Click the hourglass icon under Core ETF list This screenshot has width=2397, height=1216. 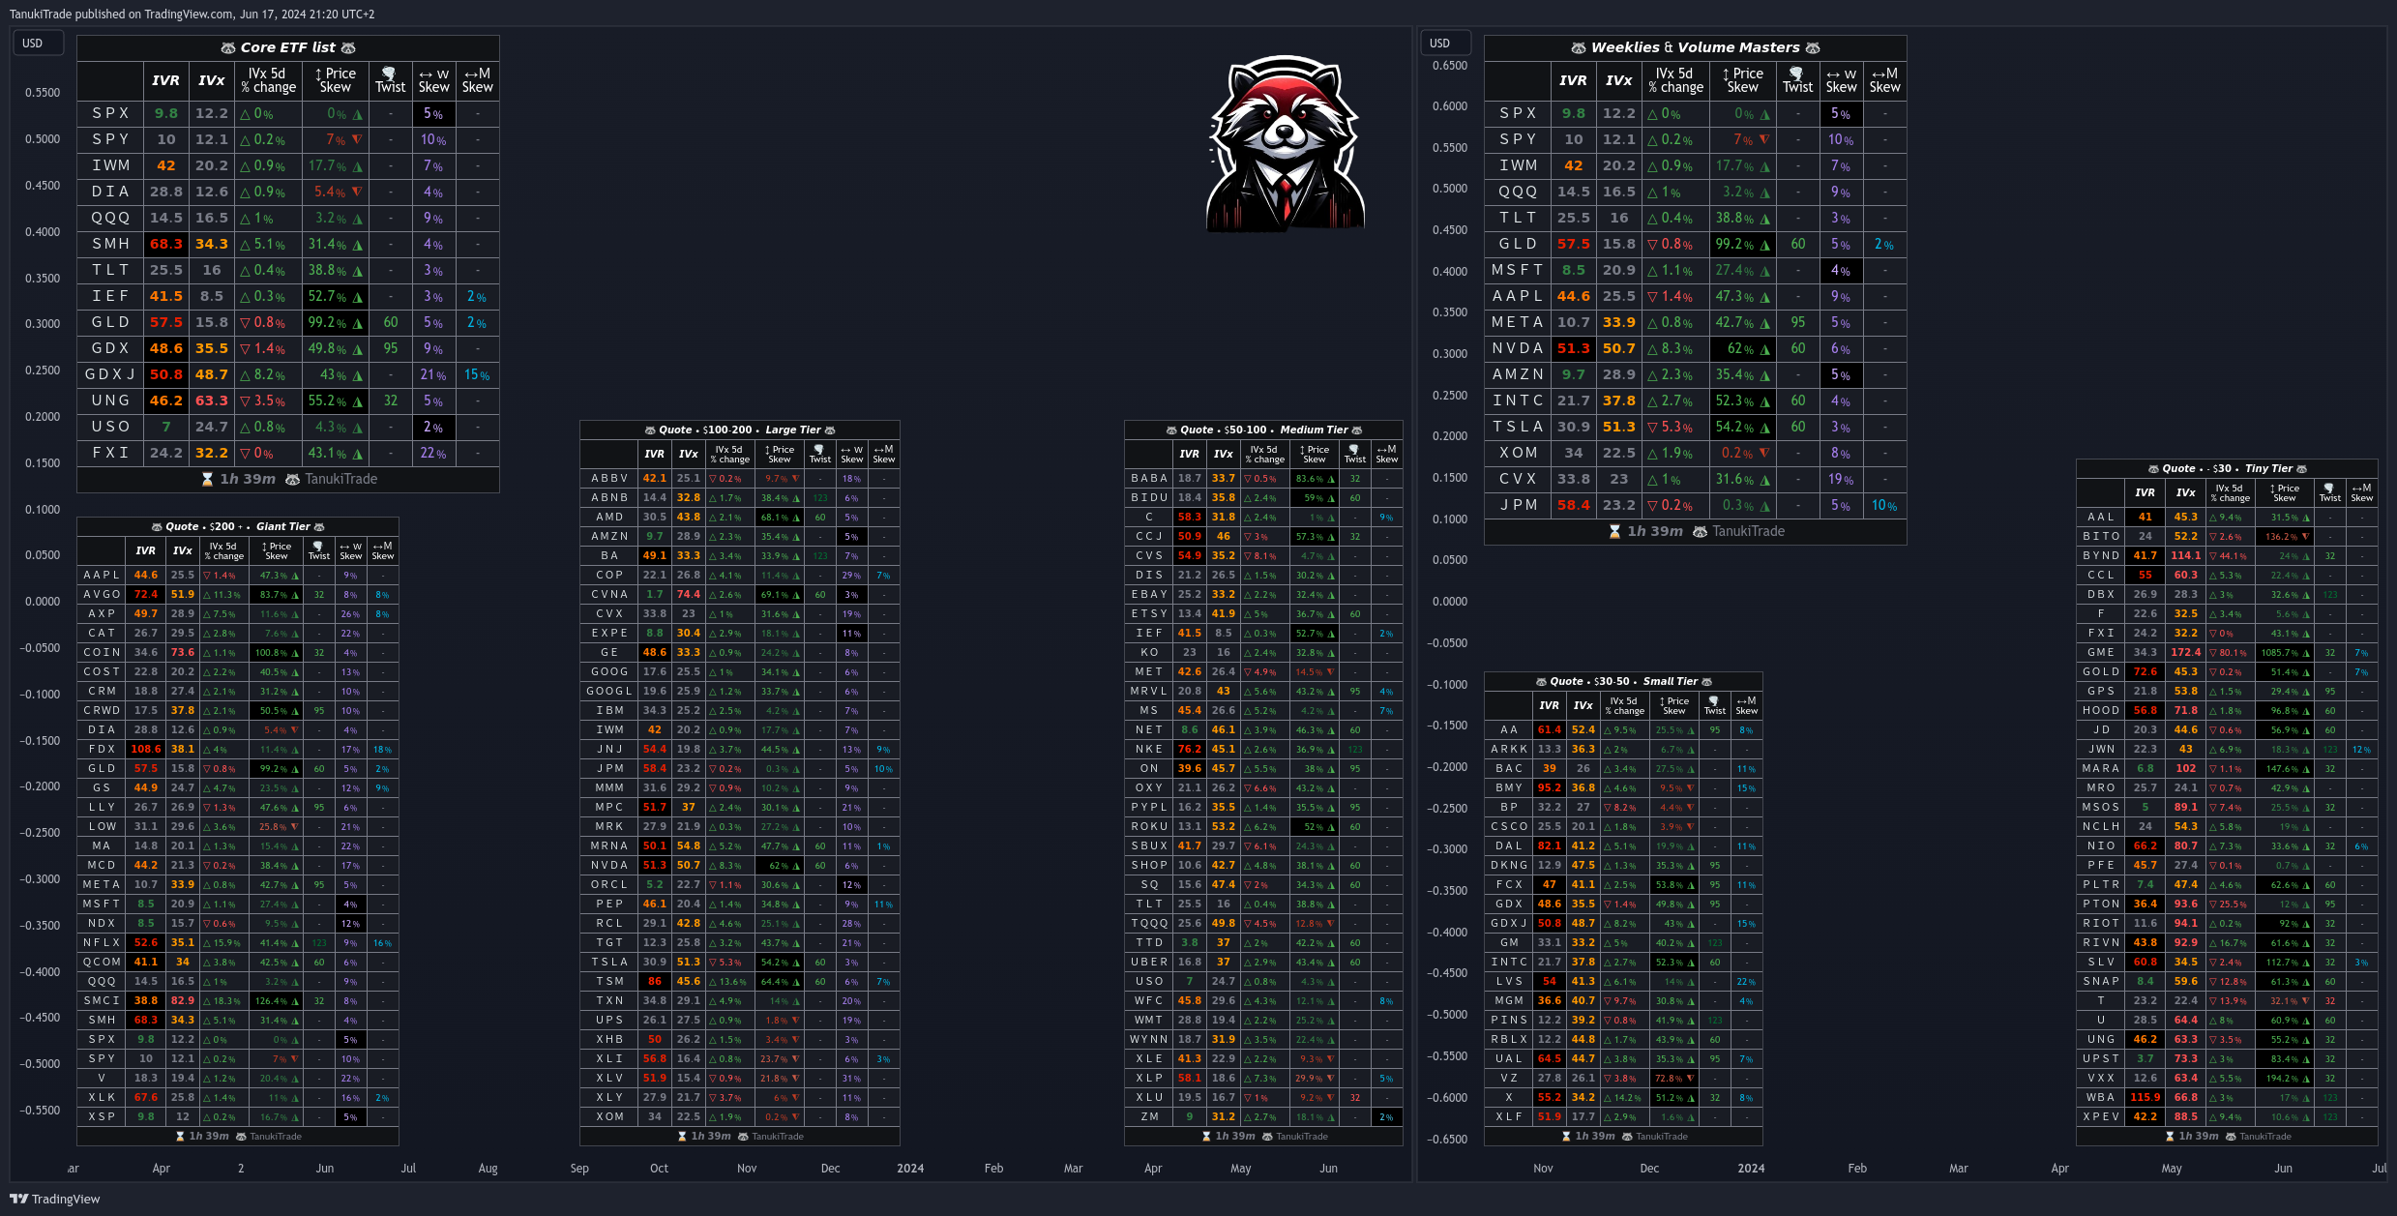click(x=207, y=479)
